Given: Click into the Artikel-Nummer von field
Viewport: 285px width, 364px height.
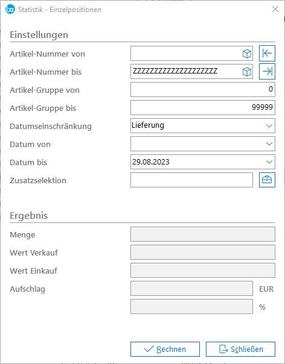Looking at the screenshot, I should coord(186,54).
